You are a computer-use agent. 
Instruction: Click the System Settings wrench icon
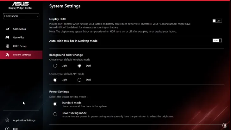(7, 55)
